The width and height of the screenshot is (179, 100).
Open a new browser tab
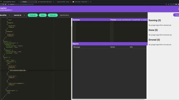pyautogui.click(x=91, y=2)
